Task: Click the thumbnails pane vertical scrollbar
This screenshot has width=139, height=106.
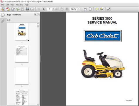Action: [x=38, y=64]
